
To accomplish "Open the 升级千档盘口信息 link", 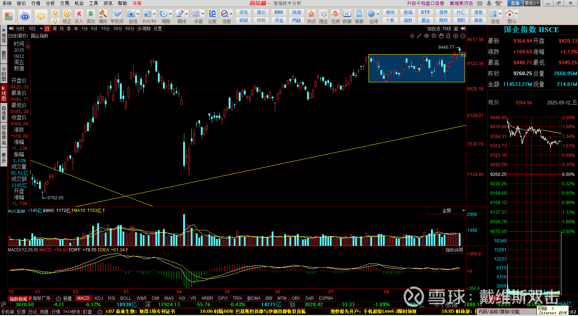I will point(426,3).
